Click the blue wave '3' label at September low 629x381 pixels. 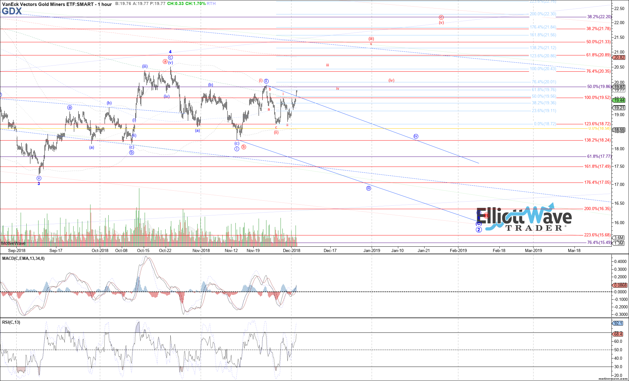pyautogui.click(x=39, y=183)
